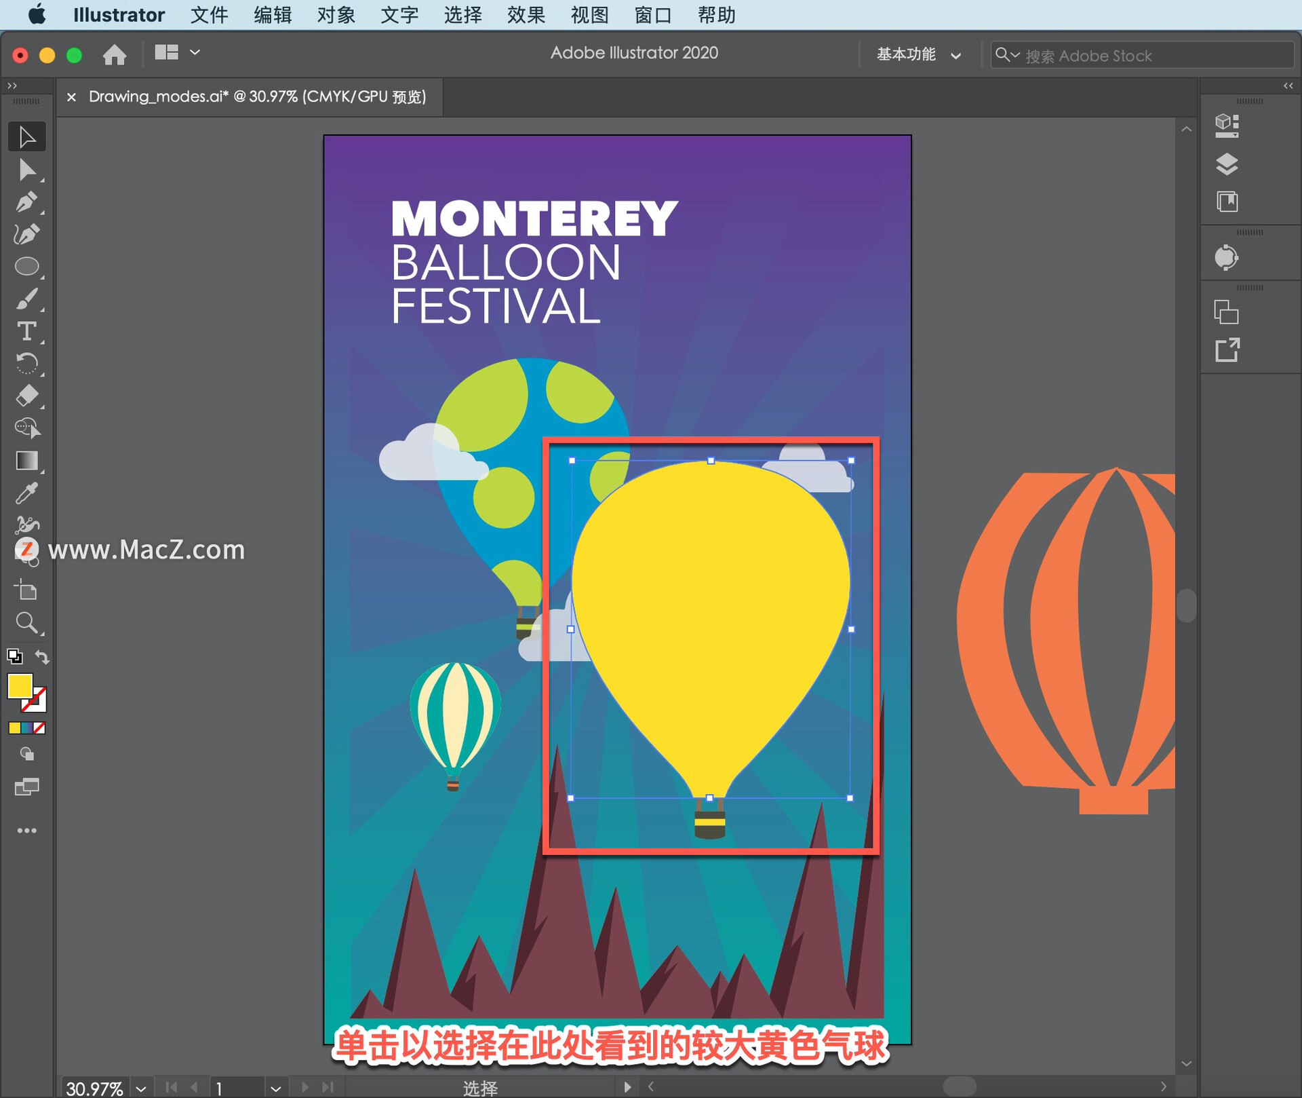This screenshot has width=1302, height=1098.
Task: Open the 效果 menu
Action: [x=526, y=14]
